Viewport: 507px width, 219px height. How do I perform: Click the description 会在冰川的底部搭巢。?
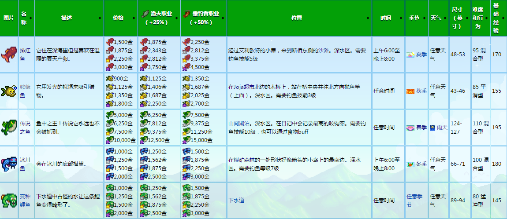61,164
